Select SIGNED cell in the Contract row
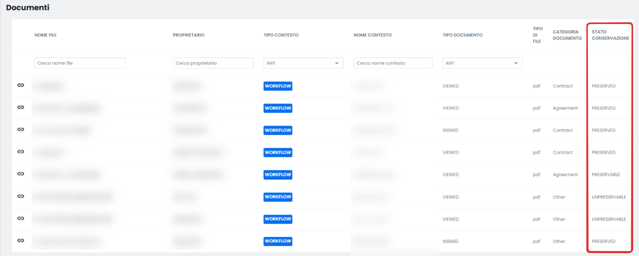 [450, 130]
